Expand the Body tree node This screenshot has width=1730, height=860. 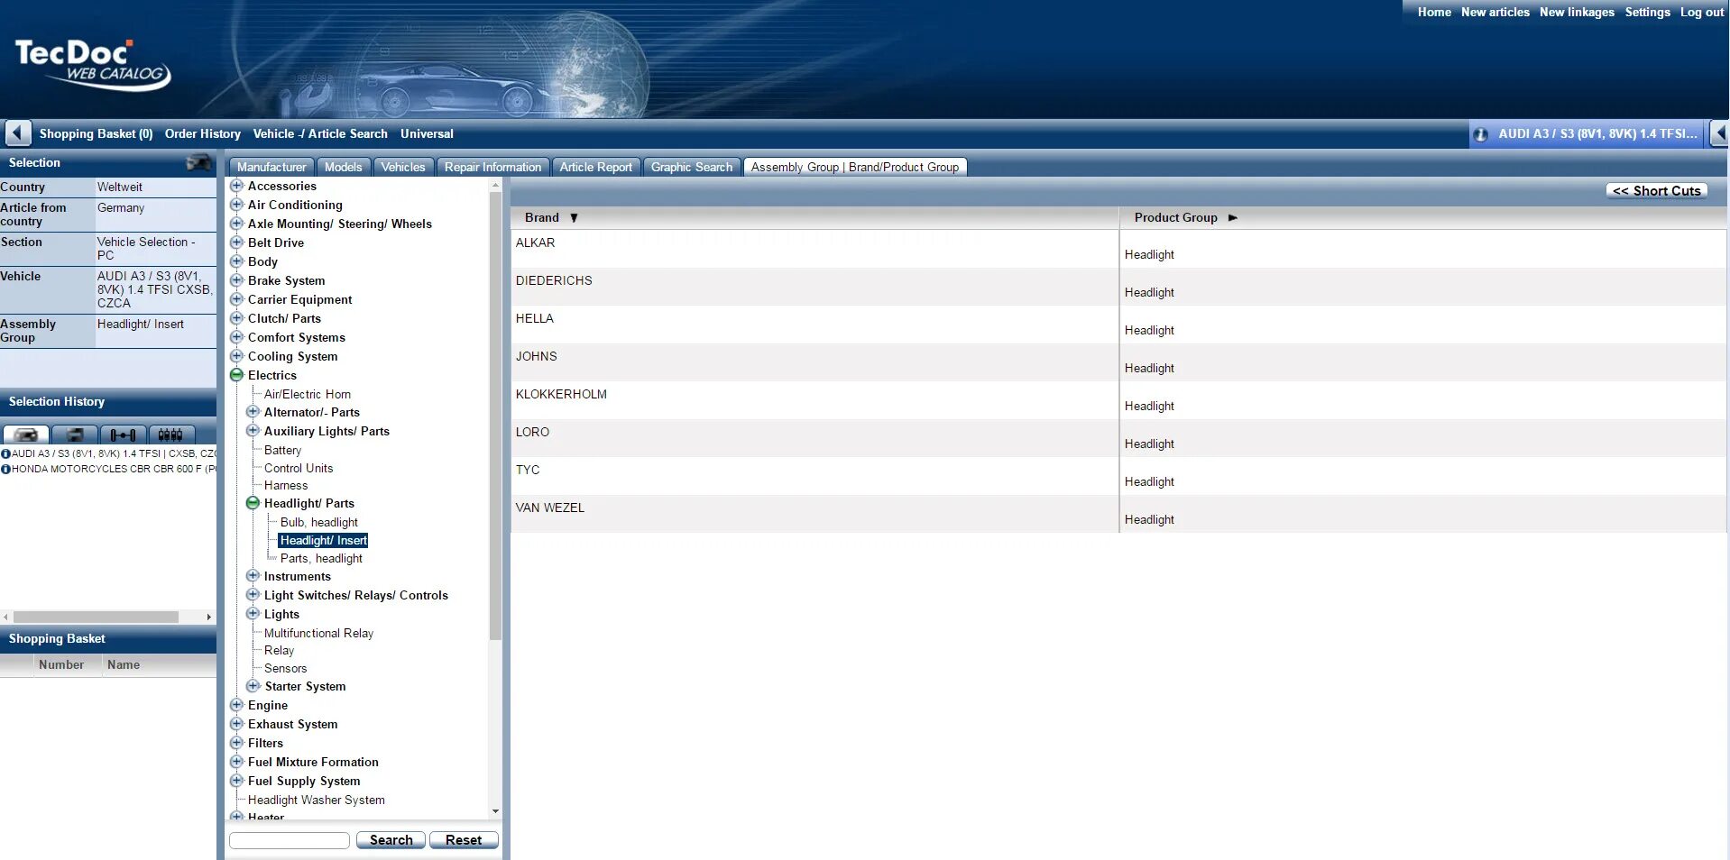tap(236, 261)
